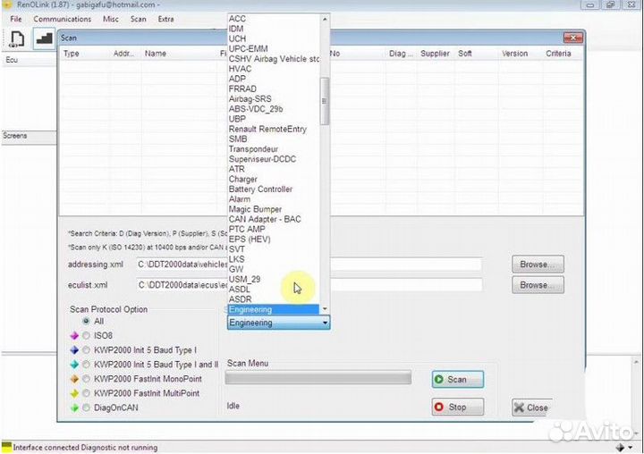Image resolution: width=644 pixels, height=454 pixels.
Task: Select Superviseur-DCDC from the list
Action: pos(273,159)
